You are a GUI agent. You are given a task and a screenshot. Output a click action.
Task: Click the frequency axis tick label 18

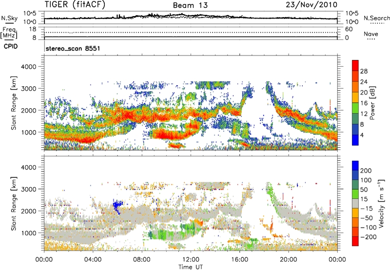[33, 29]
